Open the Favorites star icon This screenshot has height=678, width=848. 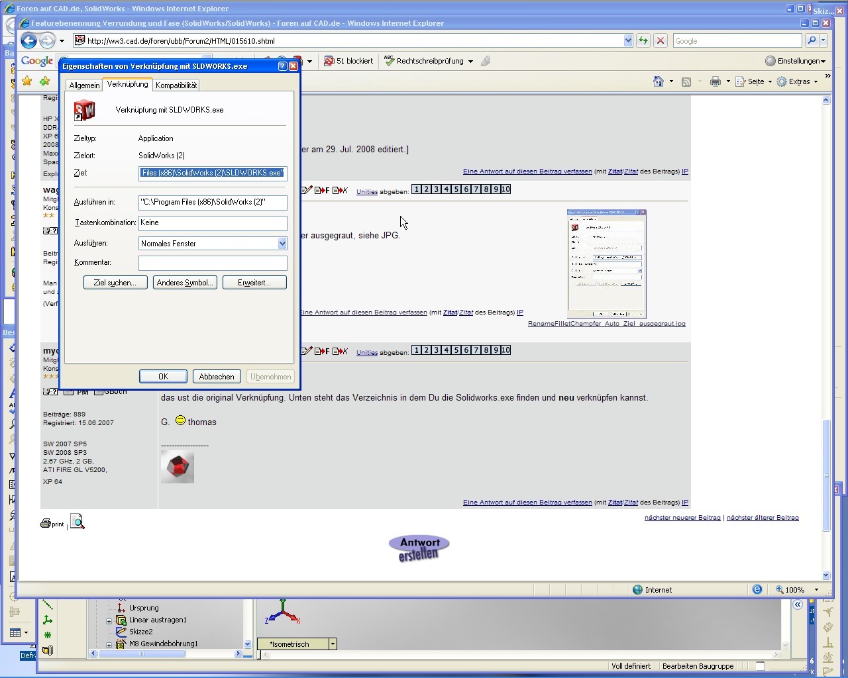(27, 81)
